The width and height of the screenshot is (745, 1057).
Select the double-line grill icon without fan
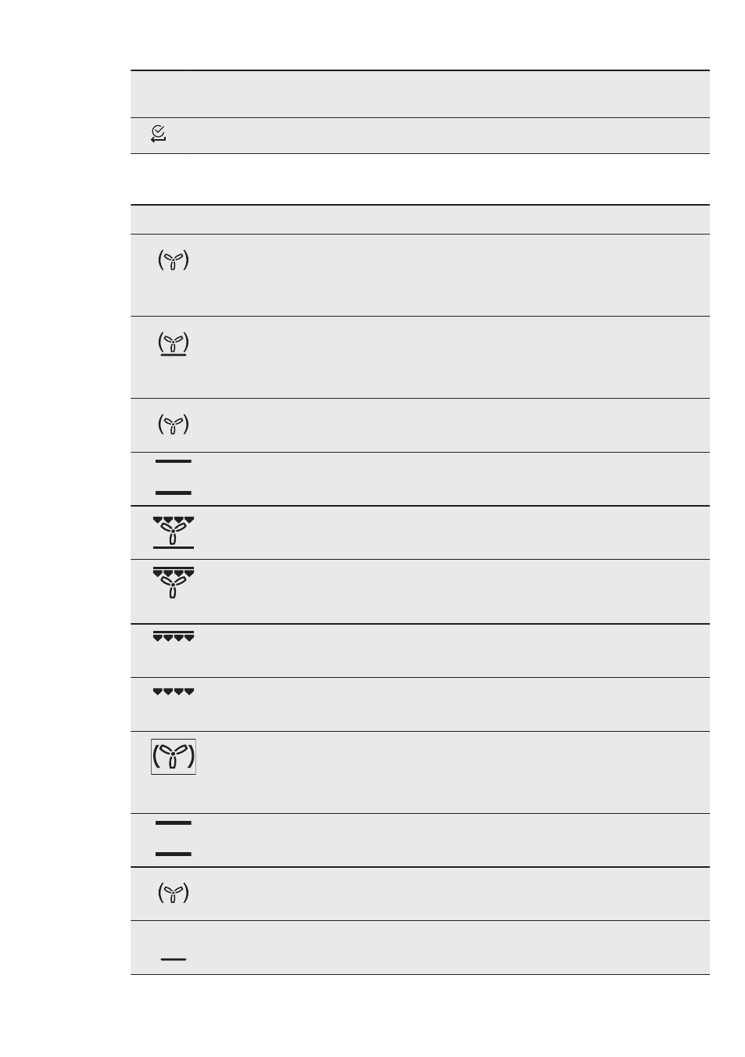[174, 636]
